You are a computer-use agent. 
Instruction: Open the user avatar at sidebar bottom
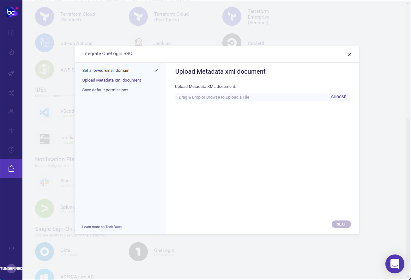[x=11, y=269]
